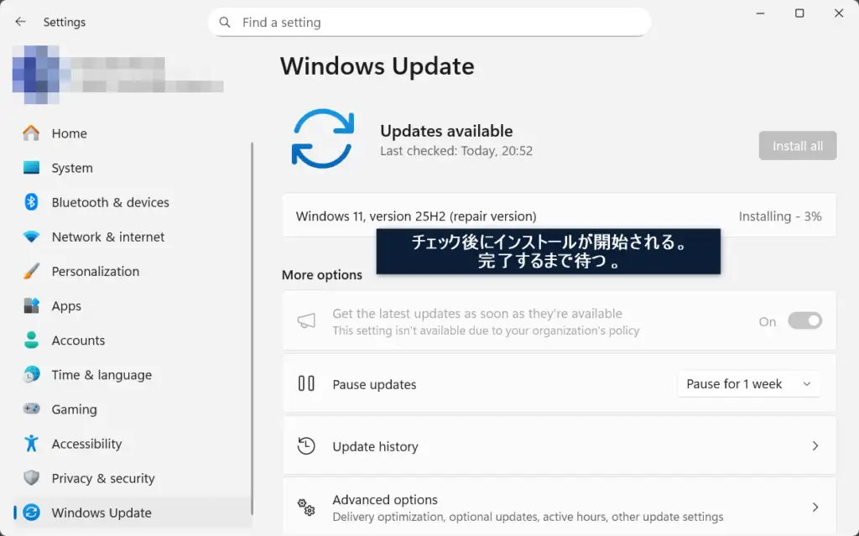Click the Privacy & security shield icon
The height and width of the screenshot is (536, 859).
(x=31, y=478)
